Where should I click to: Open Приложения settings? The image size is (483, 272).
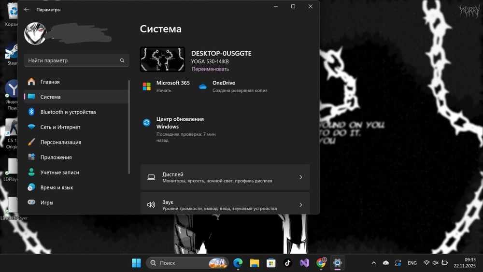click(x=76, y=157)
